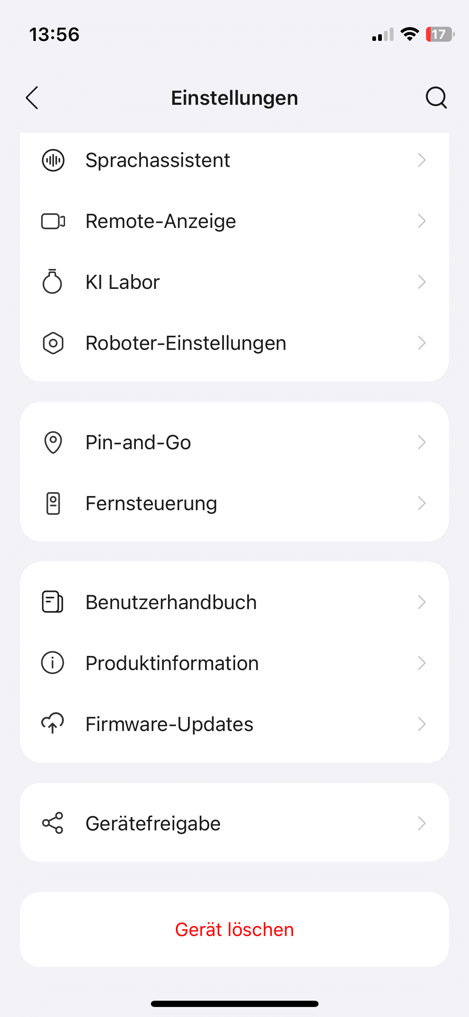Open the Benutzerhandbuch menu entry
469x1017 pixels.
tap(171, 602)
